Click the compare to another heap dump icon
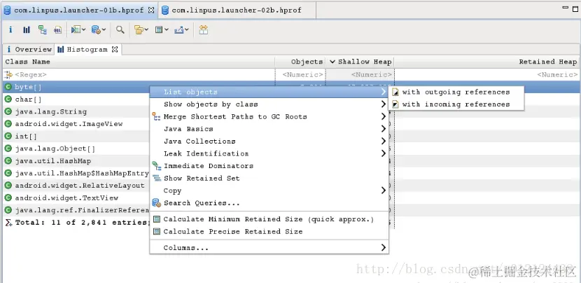 [203, 29]
